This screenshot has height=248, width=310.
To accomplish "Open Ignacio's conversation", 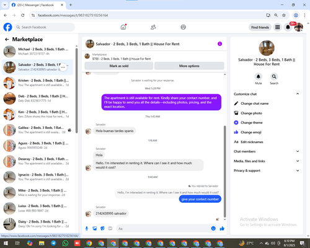I will click(37, 177).
